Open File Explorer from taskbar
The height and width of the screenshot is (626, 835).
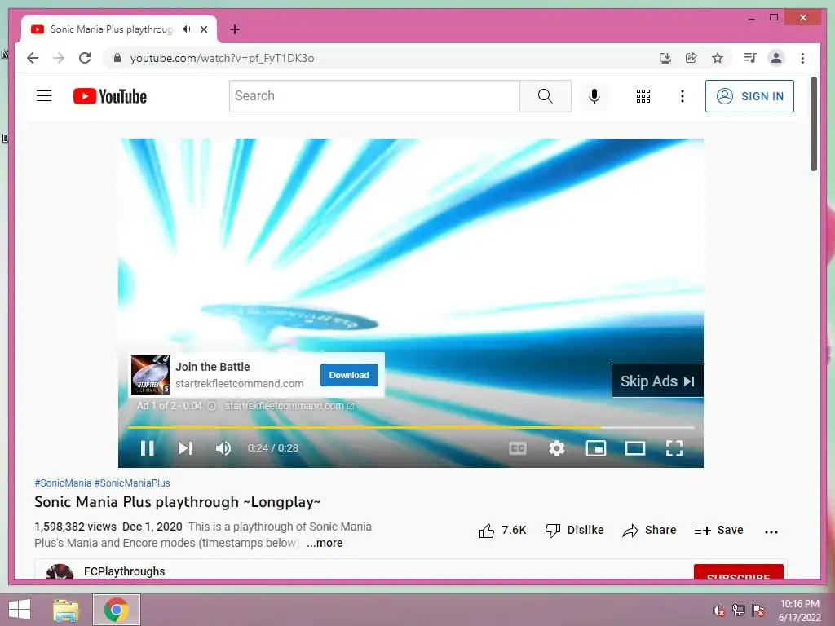[66, 610]
